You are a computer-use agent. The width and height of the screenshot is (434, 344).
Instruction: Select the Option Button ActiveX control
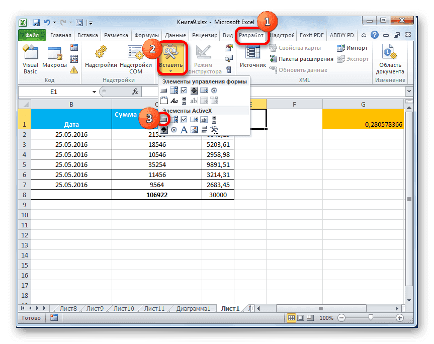[x=174, y=130]
